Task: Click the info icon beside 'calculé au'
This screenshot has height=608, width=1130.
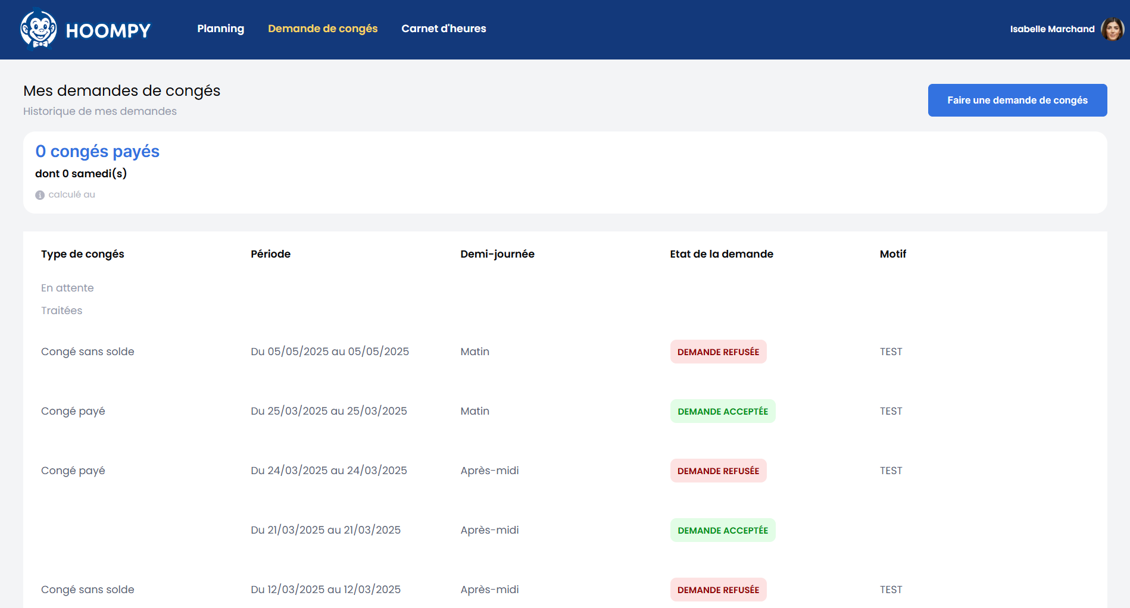Action: [40, 195]
